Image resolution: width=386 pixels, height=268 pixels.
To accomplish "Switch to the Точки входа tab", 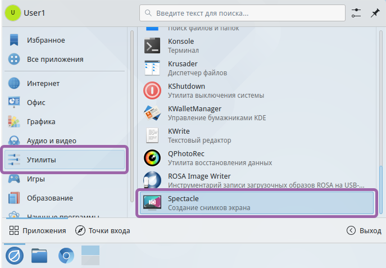I will (x=103, y=230).
